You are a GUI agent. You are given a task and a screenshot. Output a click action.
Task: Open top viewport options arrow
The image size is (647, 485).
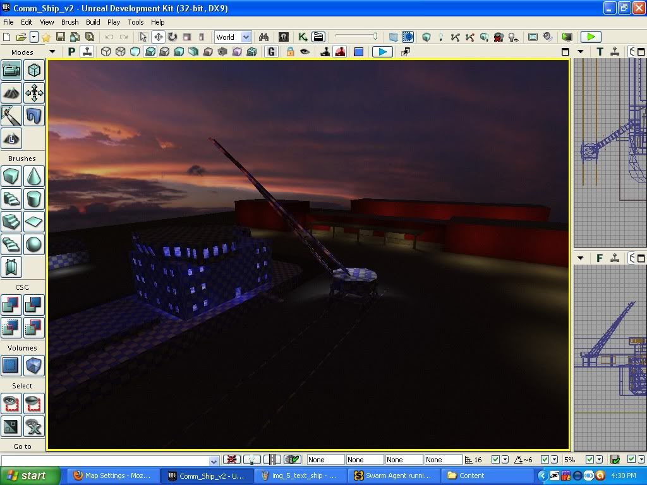(x=581, y=52)
